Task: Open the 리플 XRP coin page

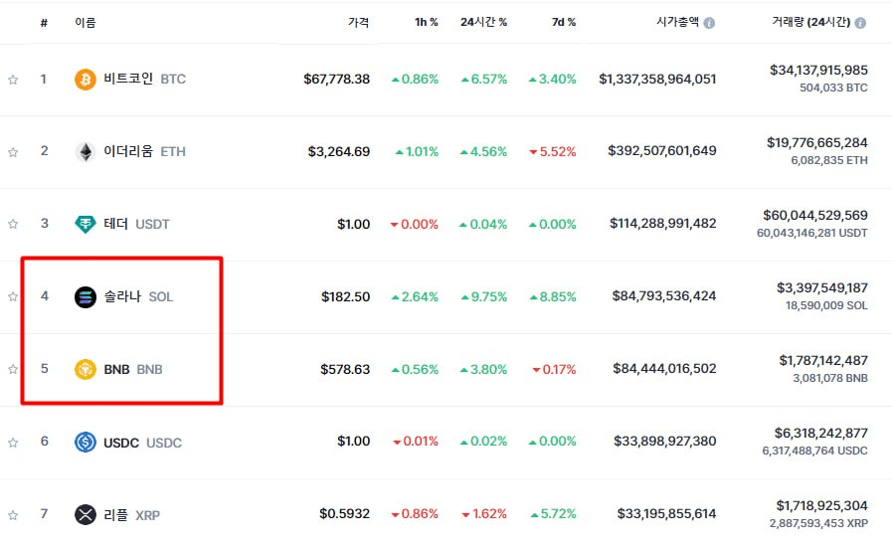Action: (x=132, y=515)
